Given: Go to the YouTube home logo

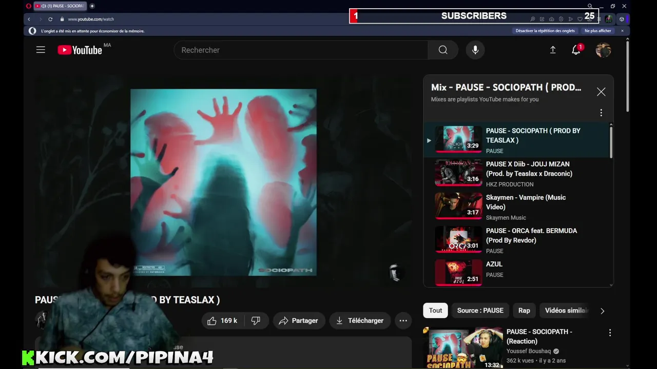Looking at the screenshot, I should [80, 50].
